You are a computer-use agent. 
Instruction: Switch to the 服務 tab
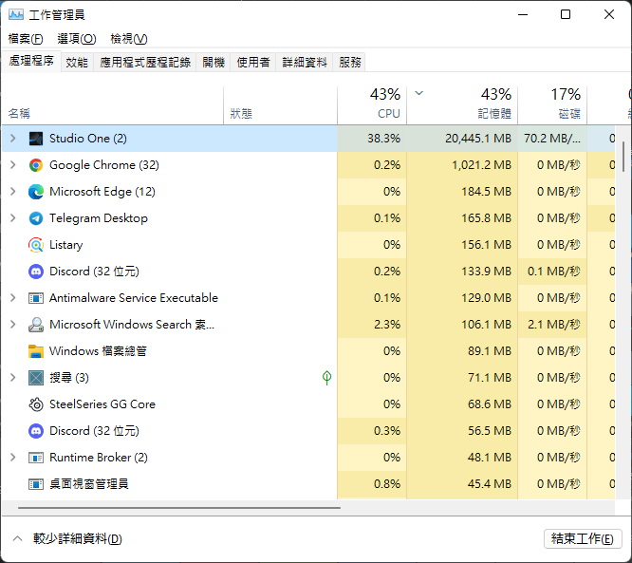[x=349, y=62]
